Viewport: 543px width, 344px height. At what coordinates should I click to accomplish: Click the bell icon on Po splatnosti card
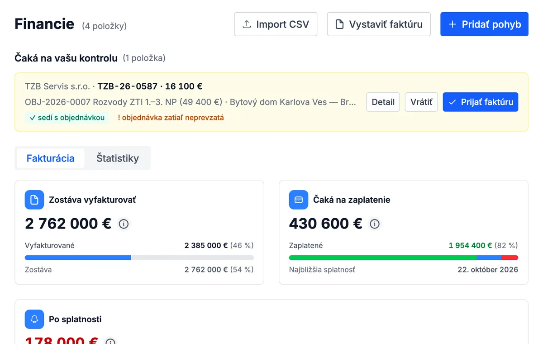34,319
